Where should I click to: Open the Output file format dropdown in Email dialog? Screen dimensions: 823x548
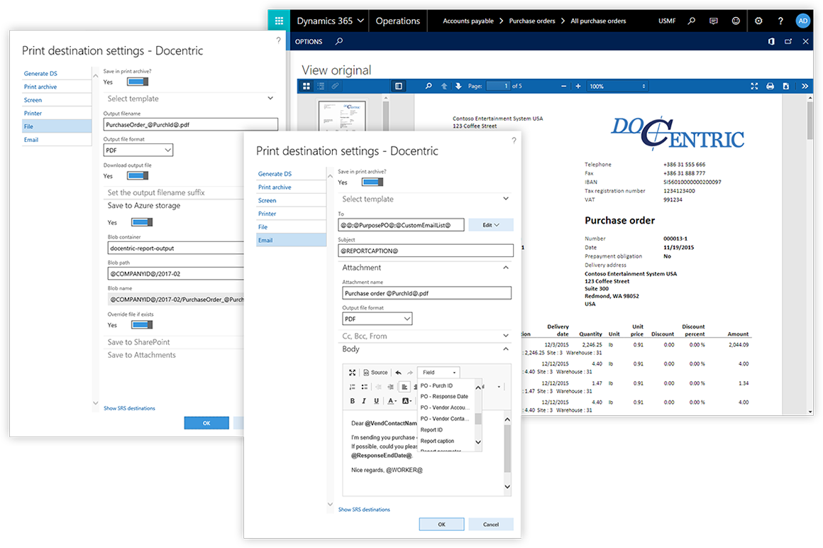click(x=377, y=319)
